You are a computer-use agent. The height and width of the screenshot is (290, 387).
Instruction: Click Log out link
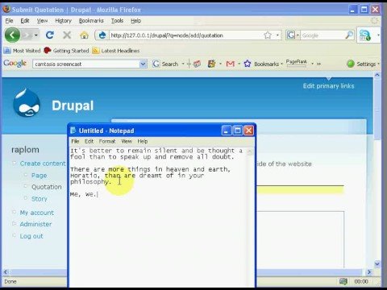(31, 236)
